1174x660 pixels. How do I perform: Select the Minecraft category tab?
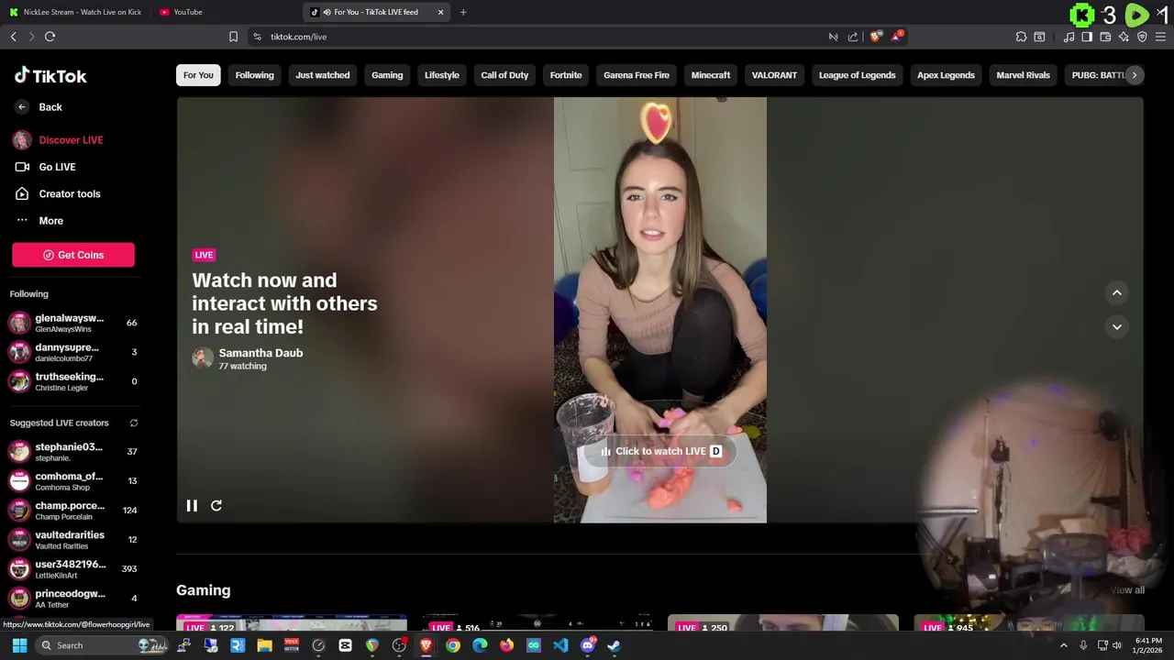coord(711,75)
